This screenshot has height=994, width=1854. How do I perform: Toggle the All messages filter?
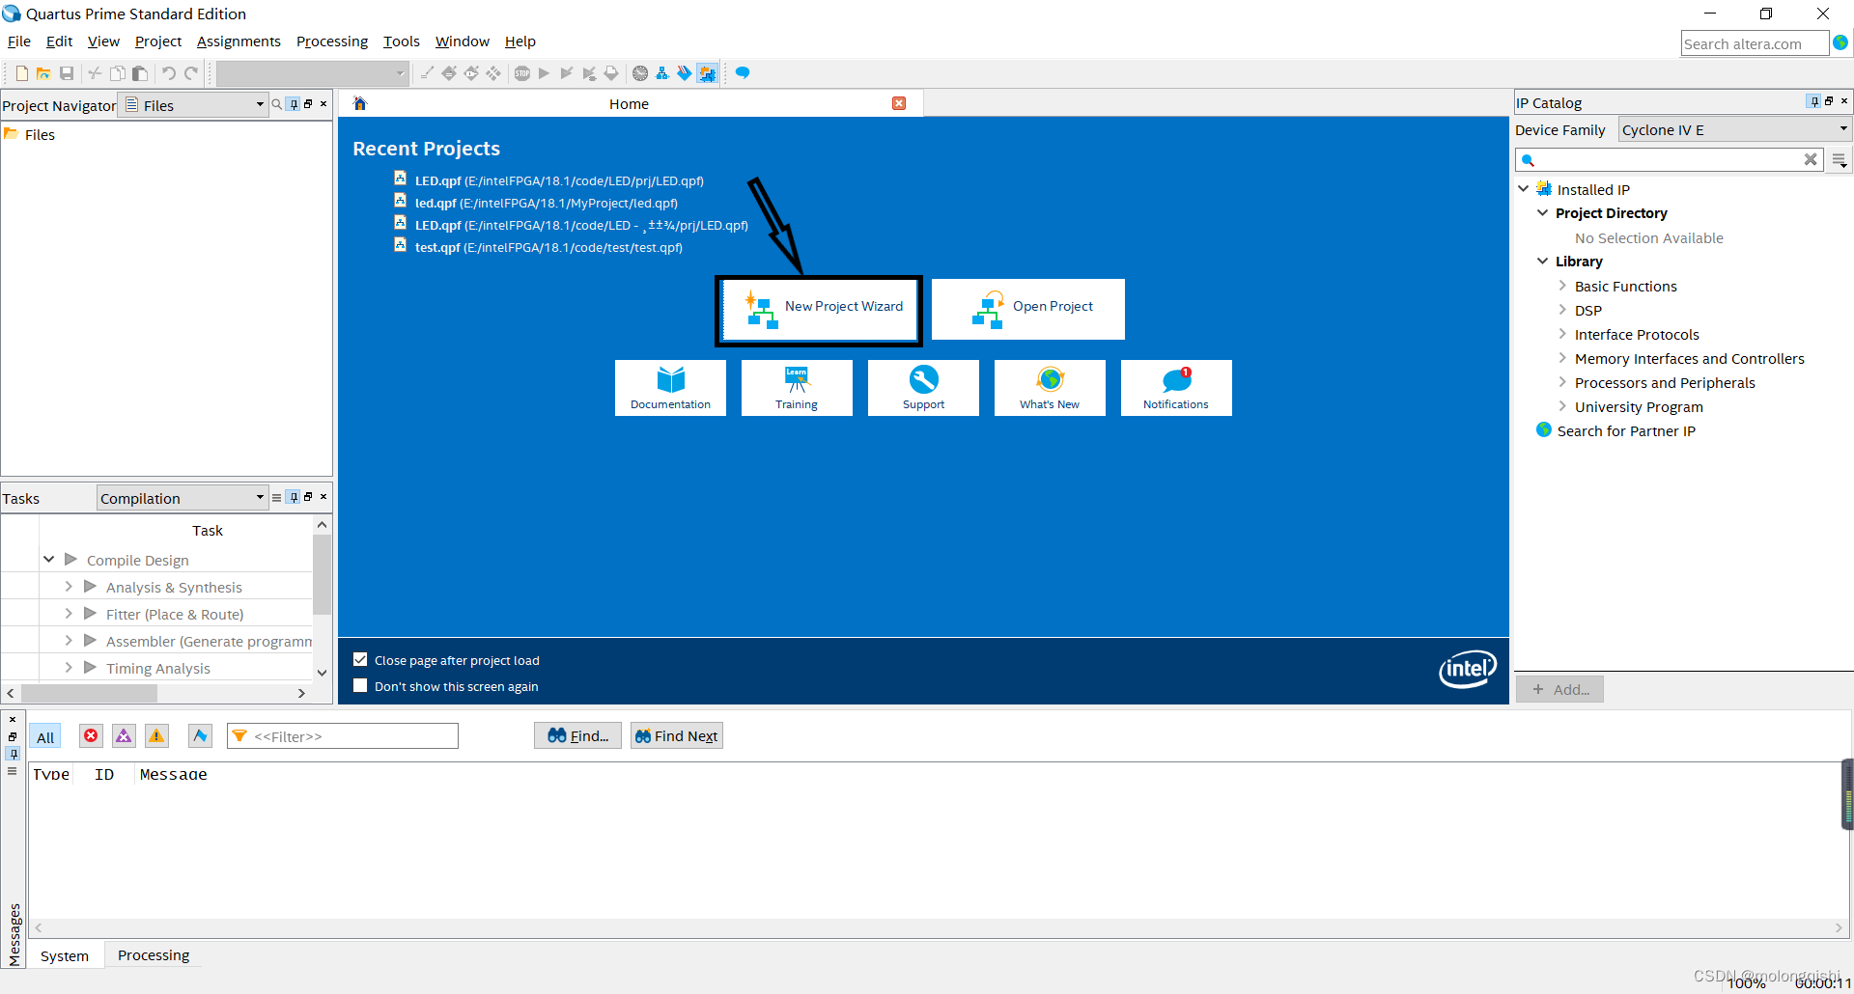click(45, 737)
